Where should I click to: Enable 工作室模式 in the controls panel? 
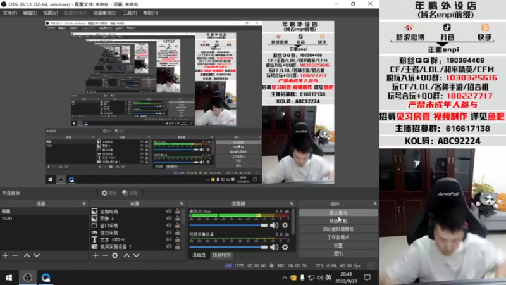pyautogui.click(x=338, y=237)
